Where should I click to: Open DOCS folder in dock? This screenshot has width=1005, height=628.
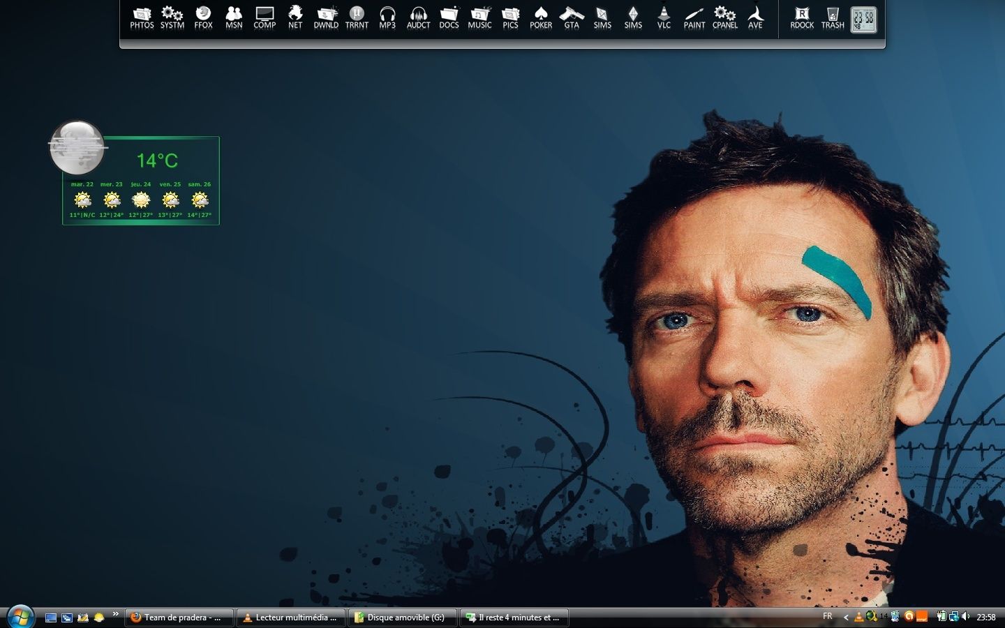pyautogui.click(x=449, y=17)
